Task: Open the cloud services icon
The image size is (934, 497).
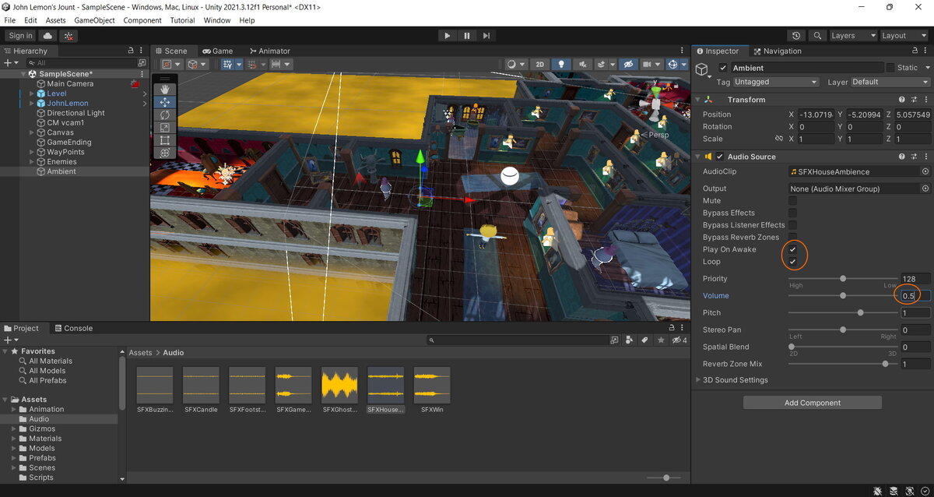Action: [x=48, y=36]
